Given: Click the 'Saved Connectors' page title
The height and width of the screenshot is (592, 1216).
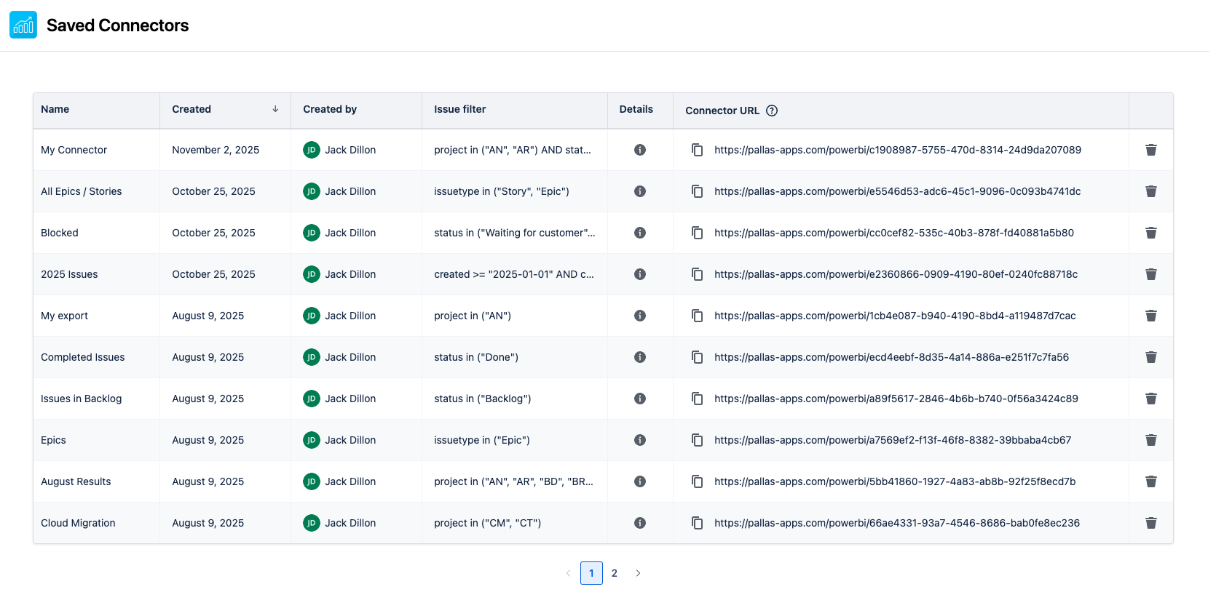Looking at the screenshot, I should point(117,25).
